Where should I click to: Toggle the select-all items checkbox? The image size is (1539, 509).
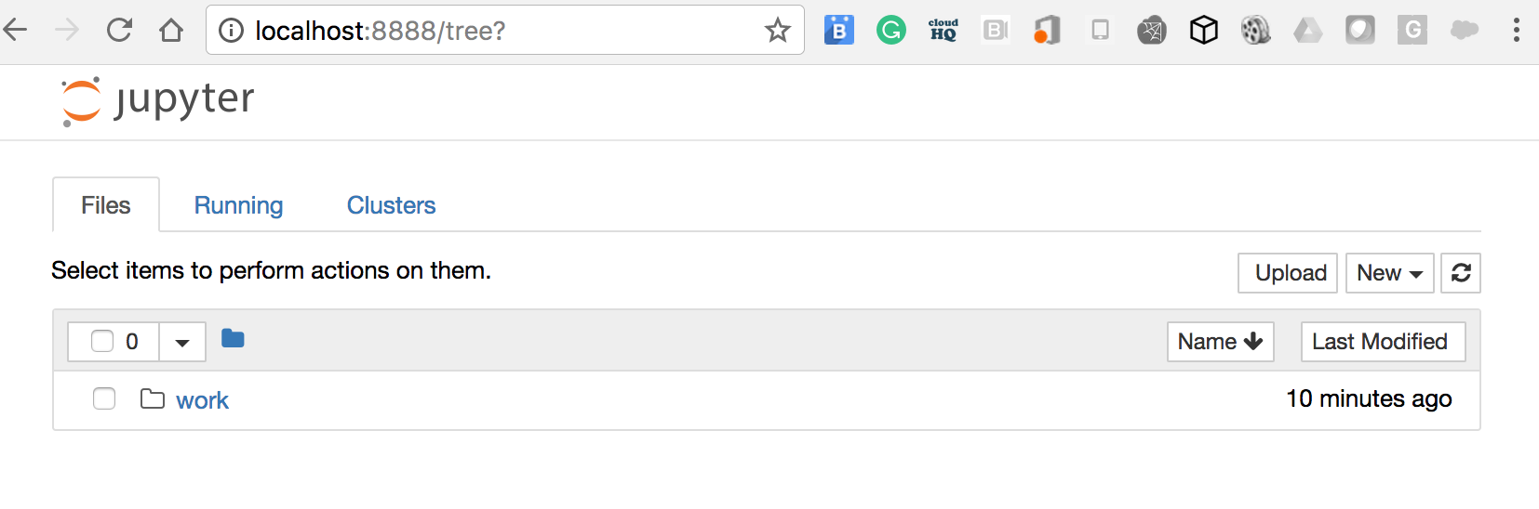(102, 341)
